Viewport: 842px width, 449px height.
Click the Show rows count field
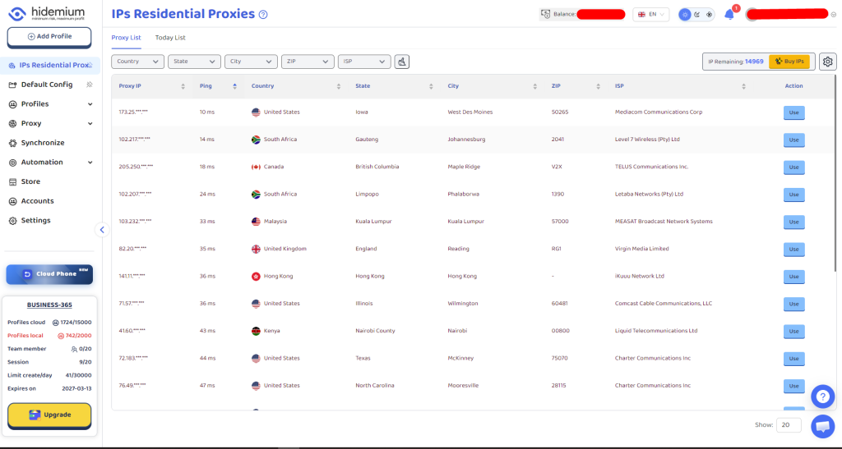[789, 425]
